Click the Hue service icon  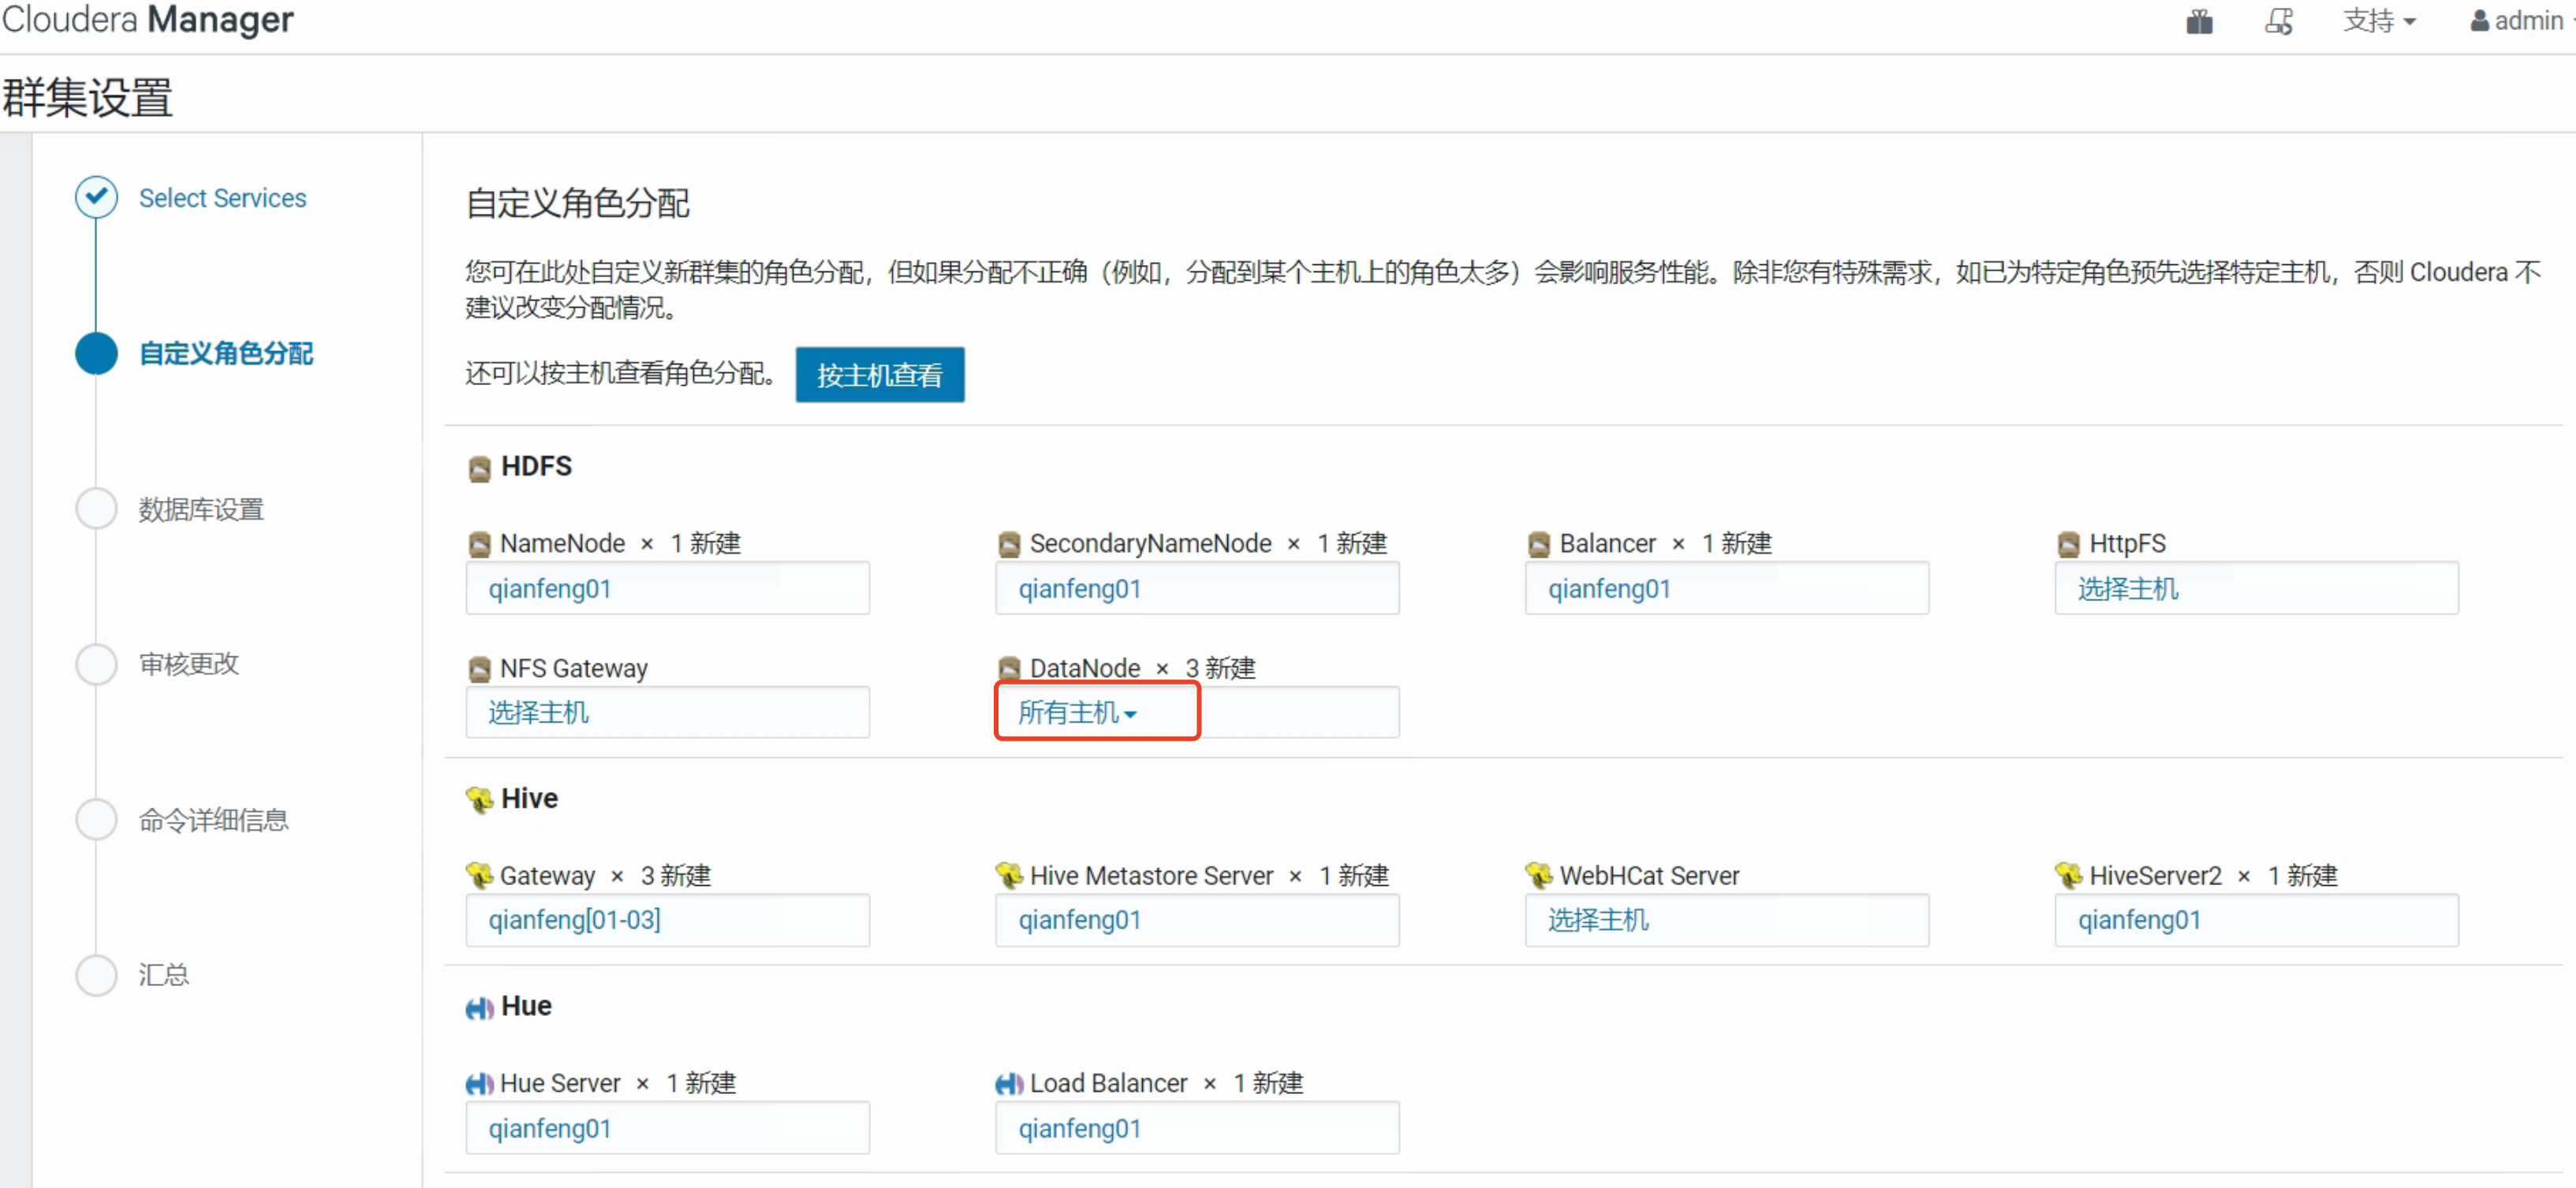(x=479, y=1007)
